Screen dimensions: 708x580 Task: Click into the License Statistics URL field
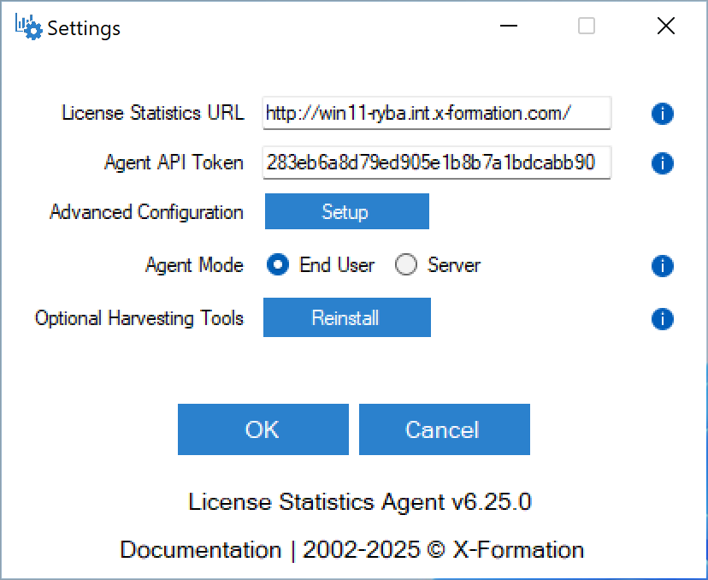(437, 113)
